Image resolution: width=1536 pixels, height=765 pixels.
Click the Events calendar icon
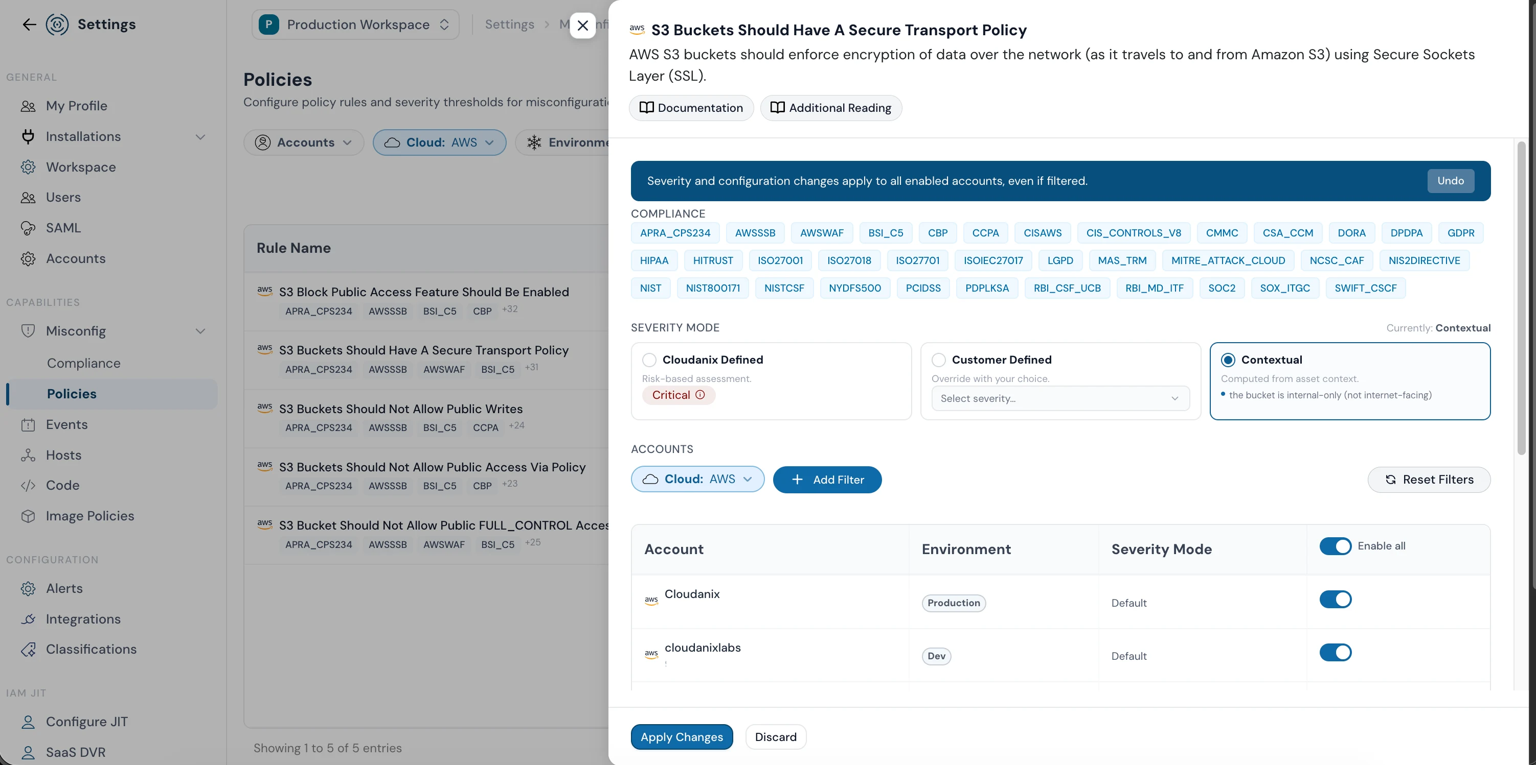28,424
